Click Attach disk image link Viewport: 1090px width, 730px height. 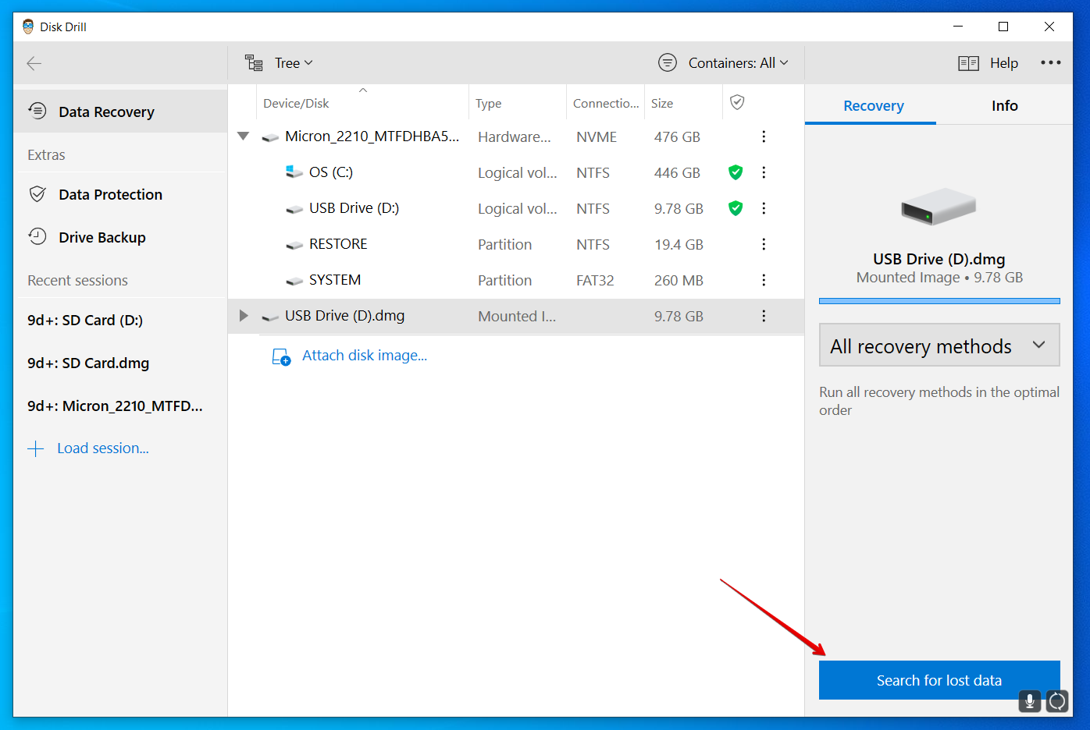365,356
